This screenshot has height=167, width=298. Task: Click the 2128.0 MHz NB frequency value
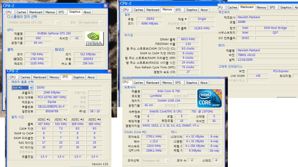click(202, 28)
